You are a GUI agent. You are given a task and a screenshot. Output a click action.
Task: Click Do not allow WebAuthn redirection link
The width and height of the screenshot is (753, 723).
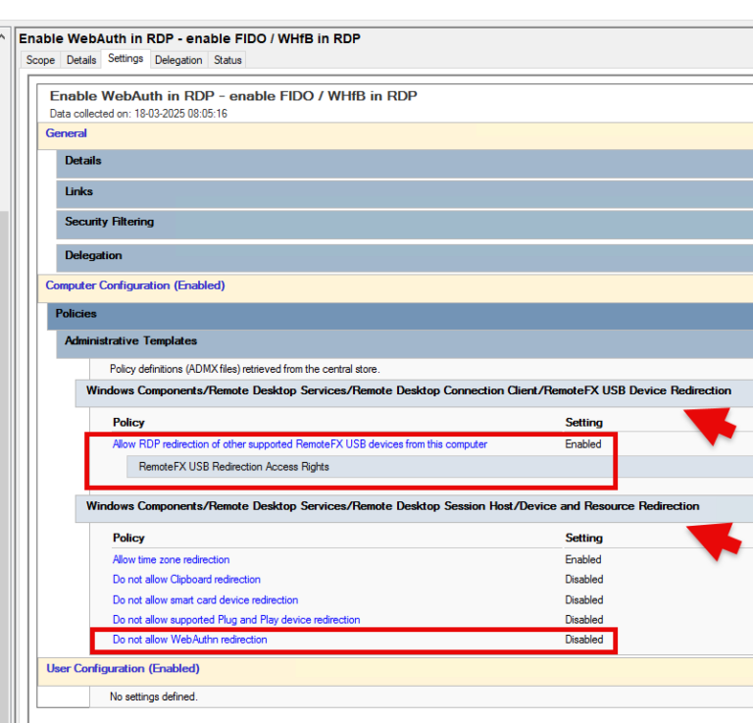tap(189, 640)
